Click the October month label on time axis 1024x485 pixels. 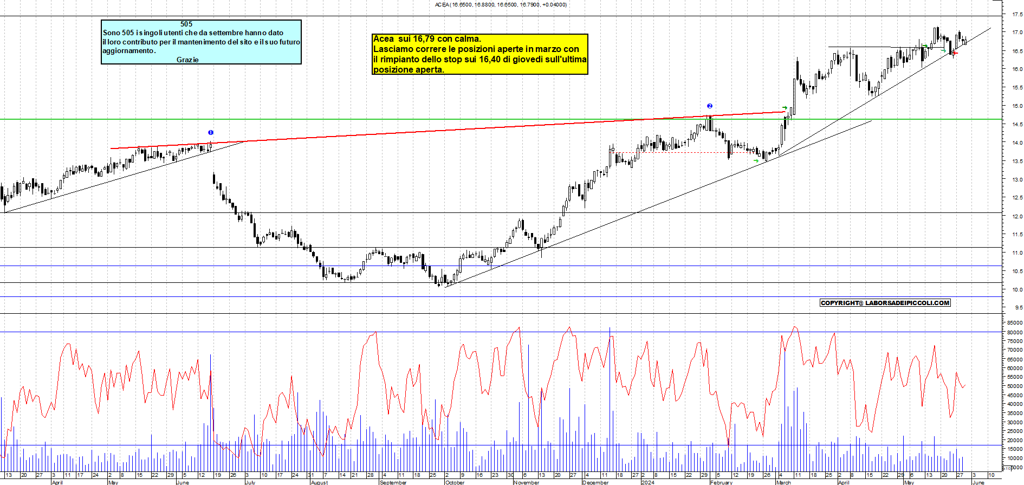click(x=455, y=482)
